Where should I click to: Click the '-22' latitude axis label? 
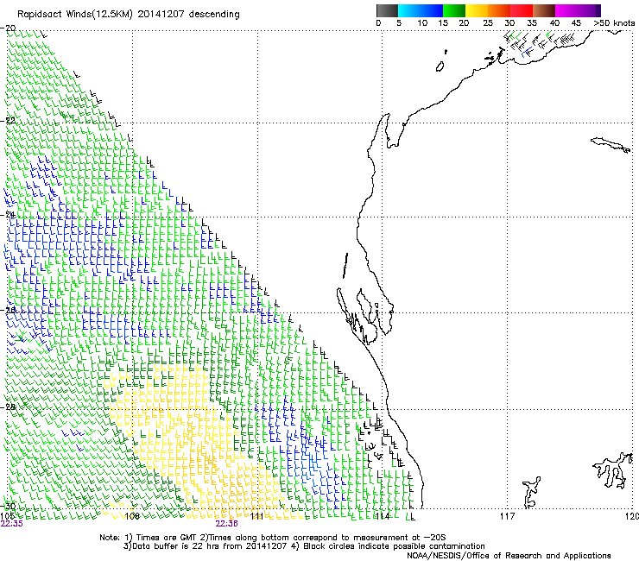[x=8, y=120]
